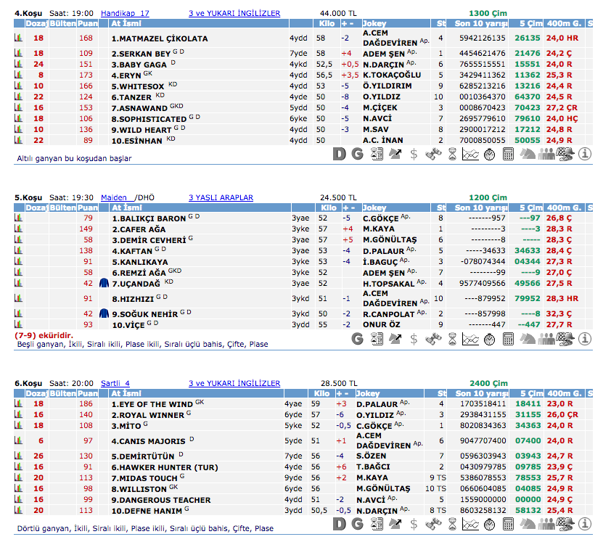
Task: Click the 3 YAŞLI ARAPLAR link
Action: 221,197
